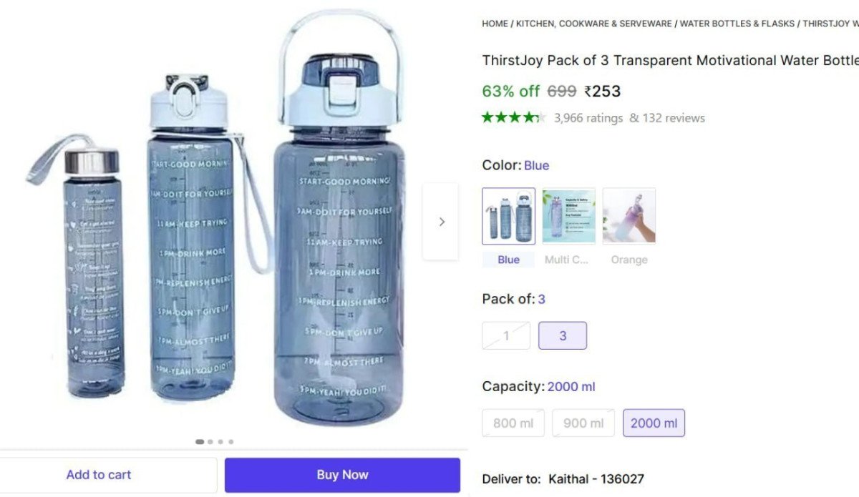Select the Blue color thumbnail
This screenshot has width=859, height=497.
(508, 216)
